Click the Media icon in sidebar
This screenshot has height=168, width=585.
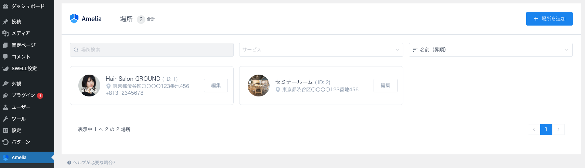click(x=5, y=33)
